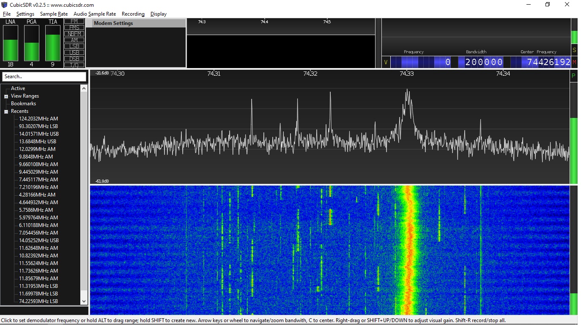Click the bookmark Search field
The image size is (581, 328).
click(x=44, y=77)
